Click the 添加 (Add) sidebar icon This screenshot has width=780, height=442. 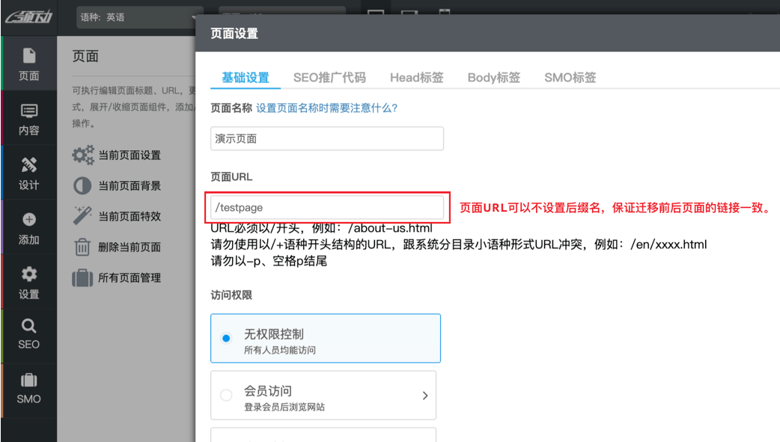point(29,229)
